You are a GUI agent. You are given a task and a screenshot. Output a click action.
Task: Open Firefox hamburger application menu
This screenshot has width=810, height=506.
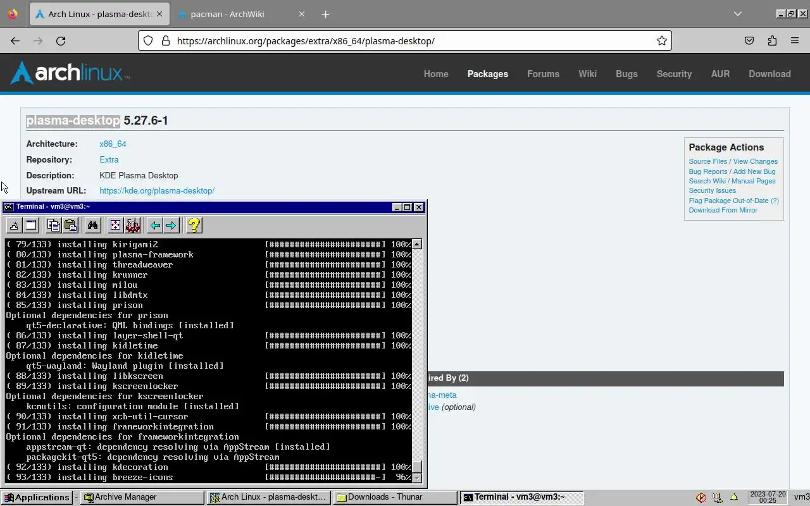[x=795, y=40]
